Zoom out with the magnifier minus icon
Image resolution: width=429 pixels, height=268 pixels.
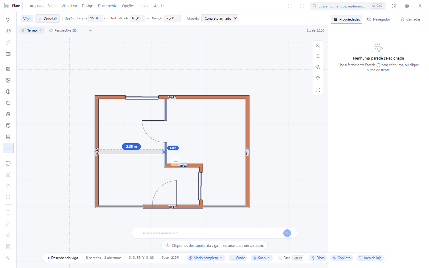318,56
